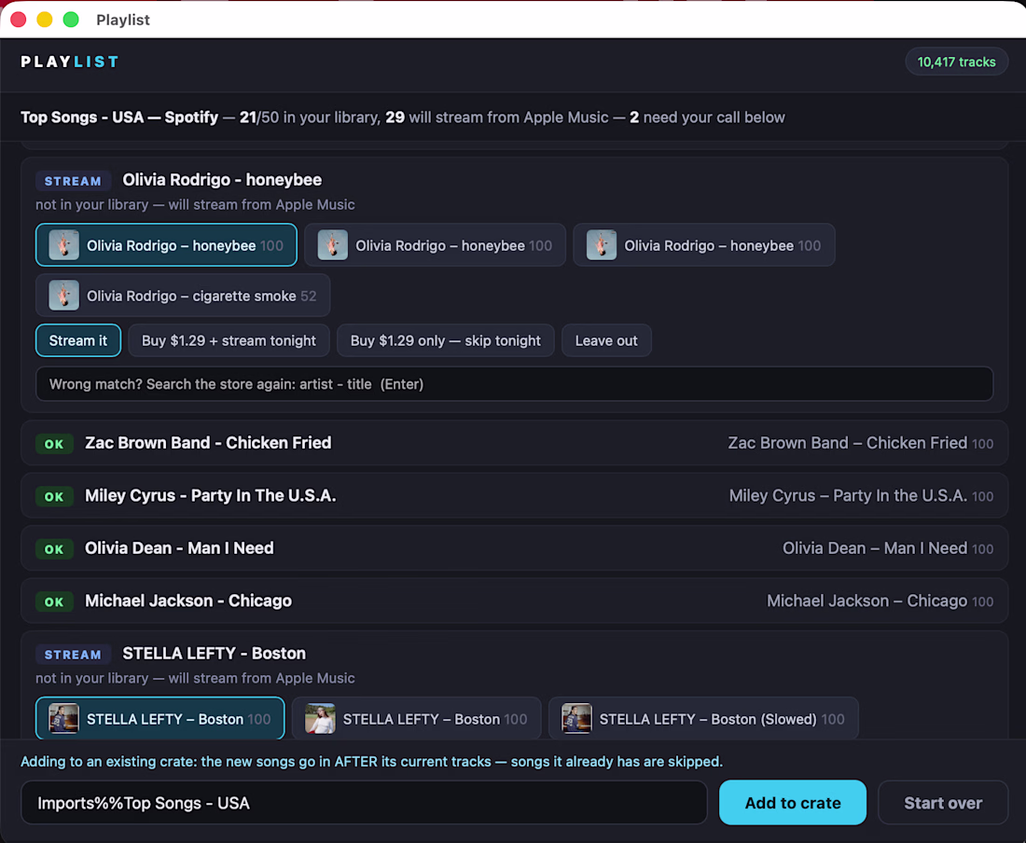Select Olivia Rodrigo cigarette smoke match

(x=183, y=296)
